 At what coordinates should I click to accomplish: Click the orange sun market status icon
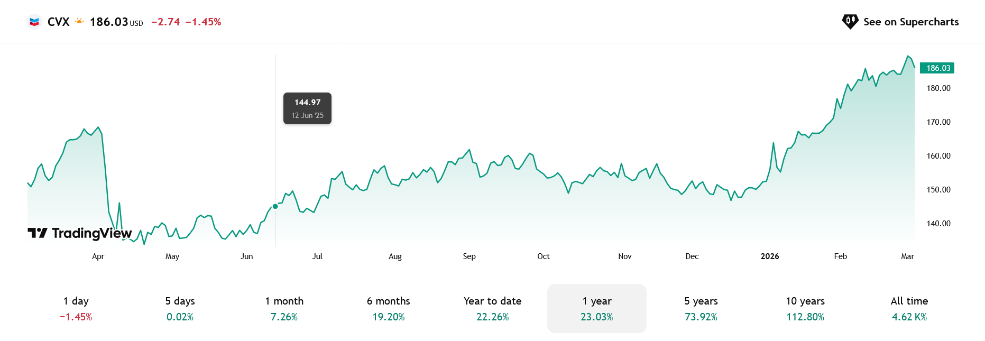(79, 22)
